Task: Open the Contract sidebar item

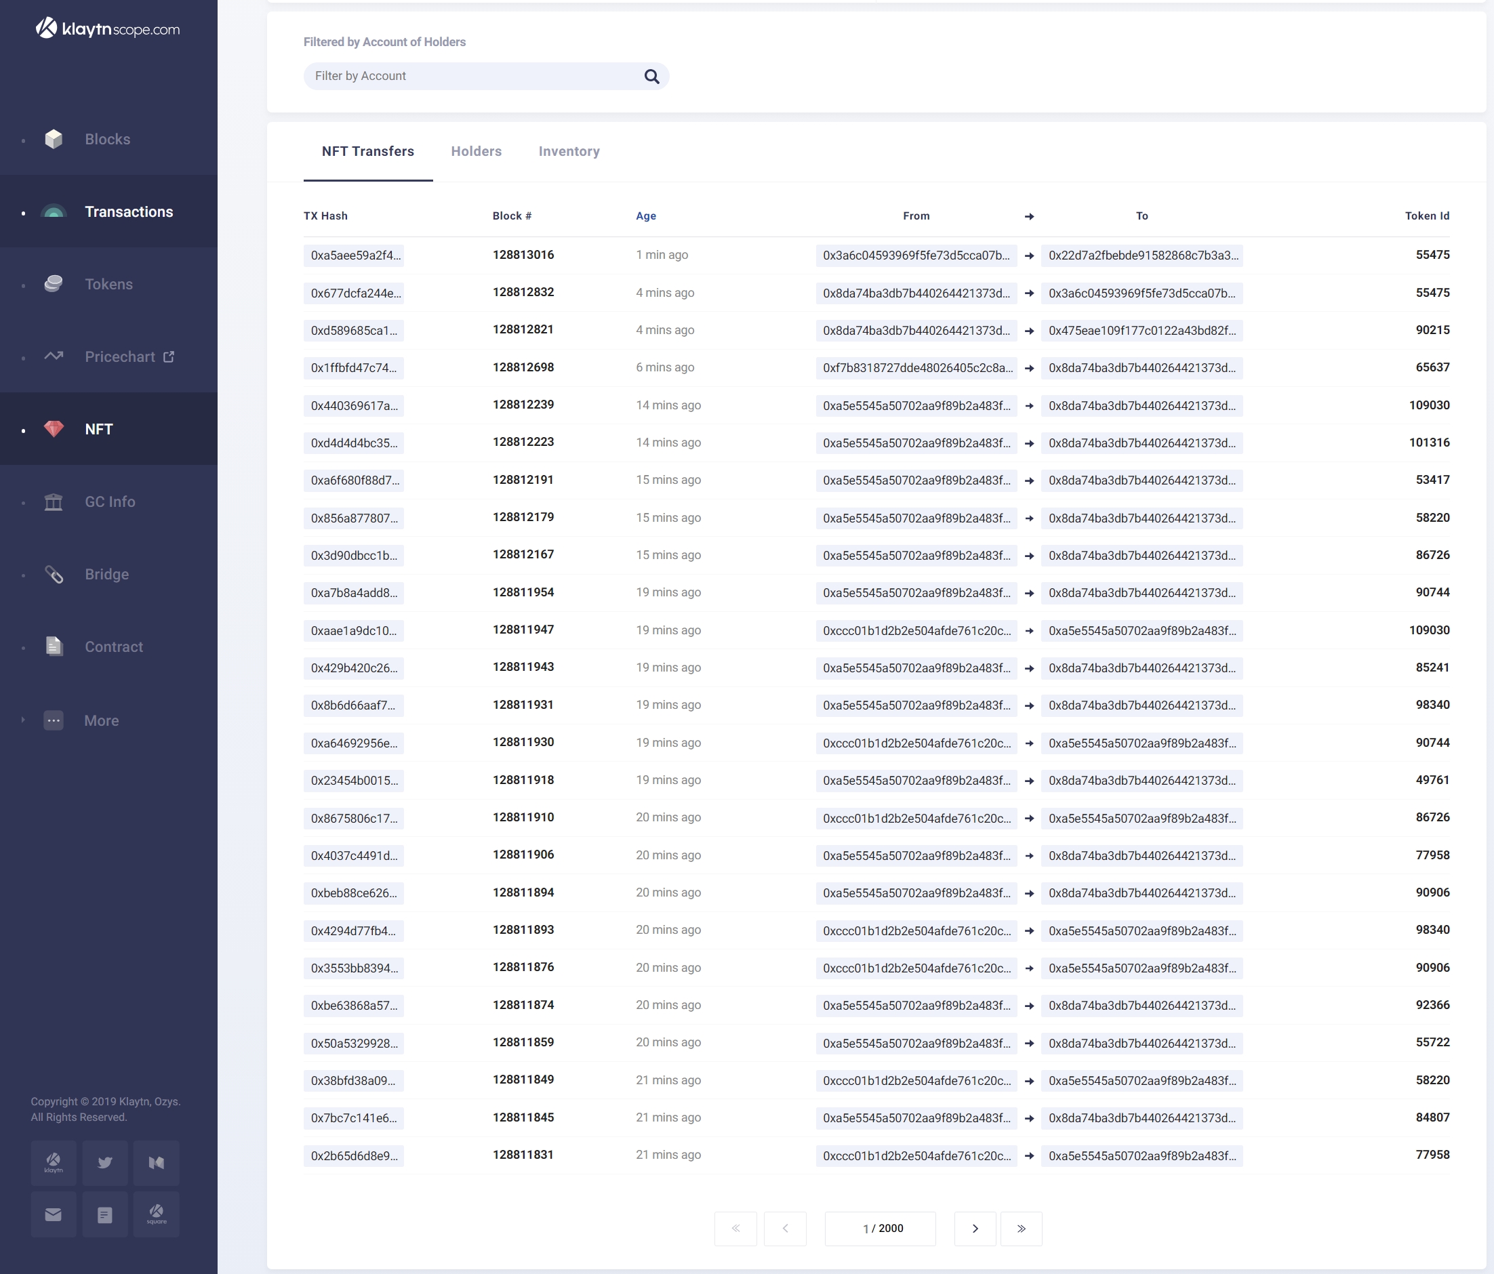Action: click(x=113, y=646)
